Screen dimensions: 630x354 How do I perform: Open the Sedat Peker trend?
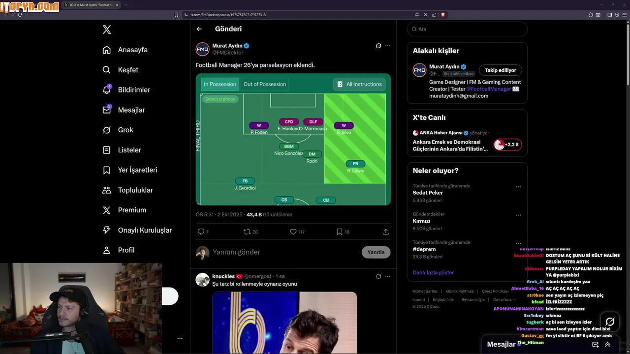pos(428,193)
